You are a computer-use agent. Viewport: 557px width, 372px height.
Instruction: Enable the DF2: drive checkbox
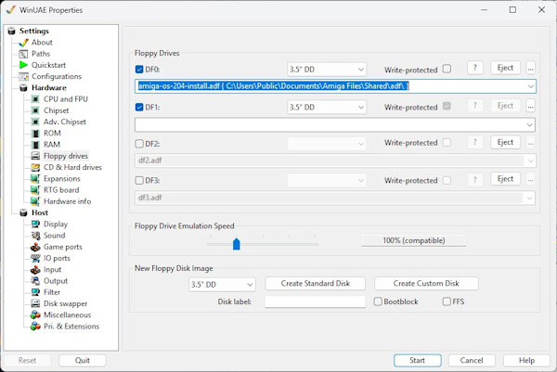140,143
